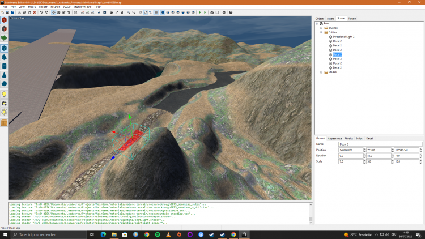Open the Appearance properties tab
Viewport: 425px width, 239px height.
(x=334, y=138)
